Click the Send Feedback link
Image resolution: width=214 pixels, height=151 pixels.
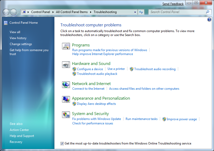[x=173, y=4]
